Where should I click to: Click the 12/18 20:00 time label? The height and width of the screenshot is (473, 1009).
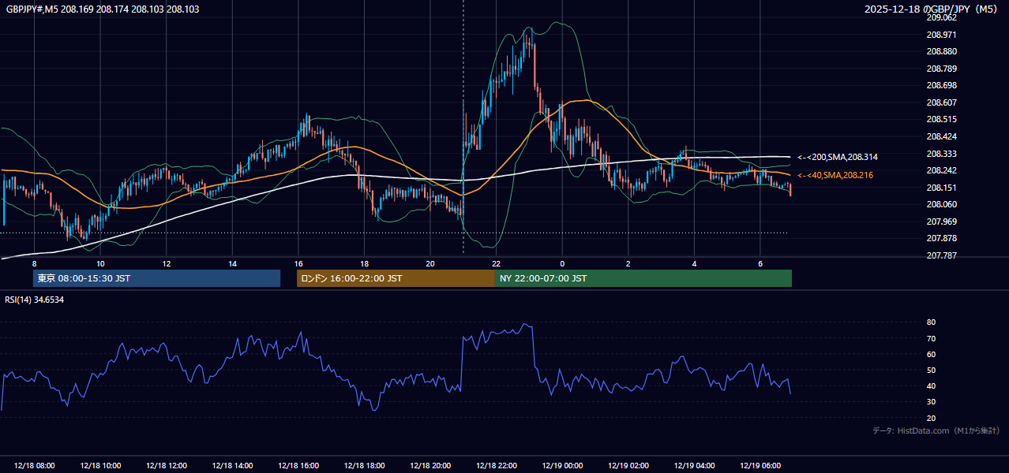(x=430, y=466)
